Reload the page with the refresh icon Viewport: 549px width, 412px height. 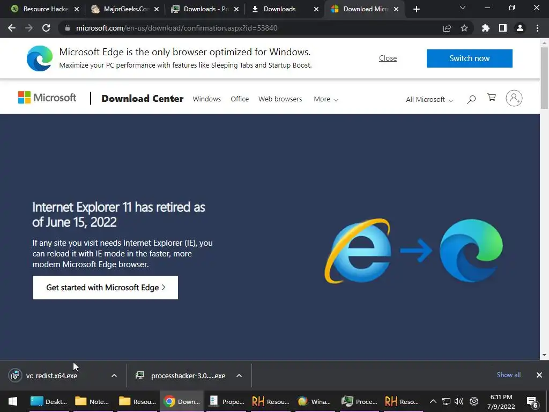tap(46, 28)
